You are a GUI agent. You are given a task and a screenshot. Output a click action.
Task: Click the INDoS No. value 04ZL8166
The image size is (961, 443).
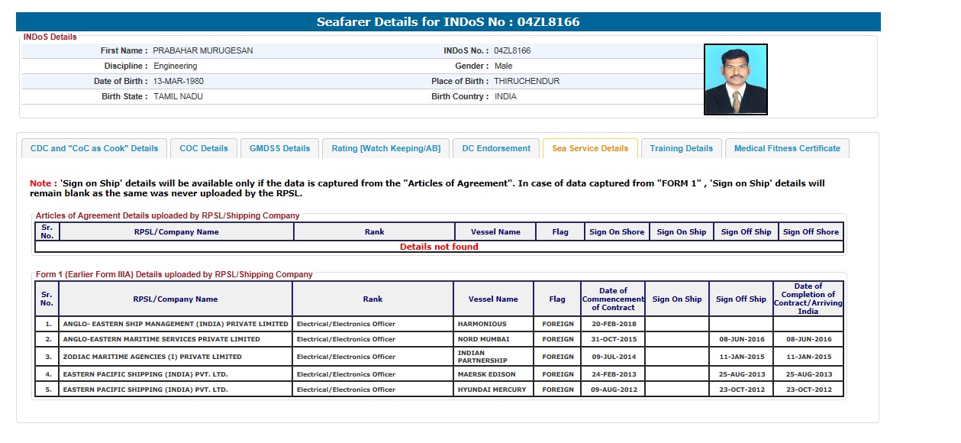[x=512, y=50]
